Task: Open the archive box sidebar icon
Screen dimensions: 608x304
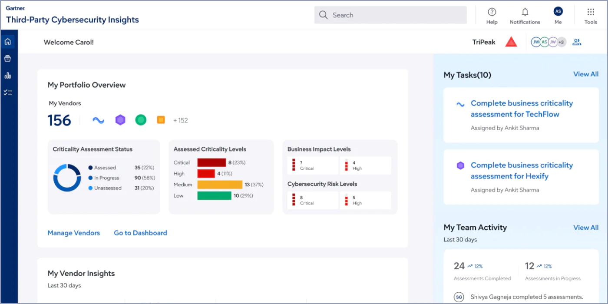Action: (x=7, y=59)
